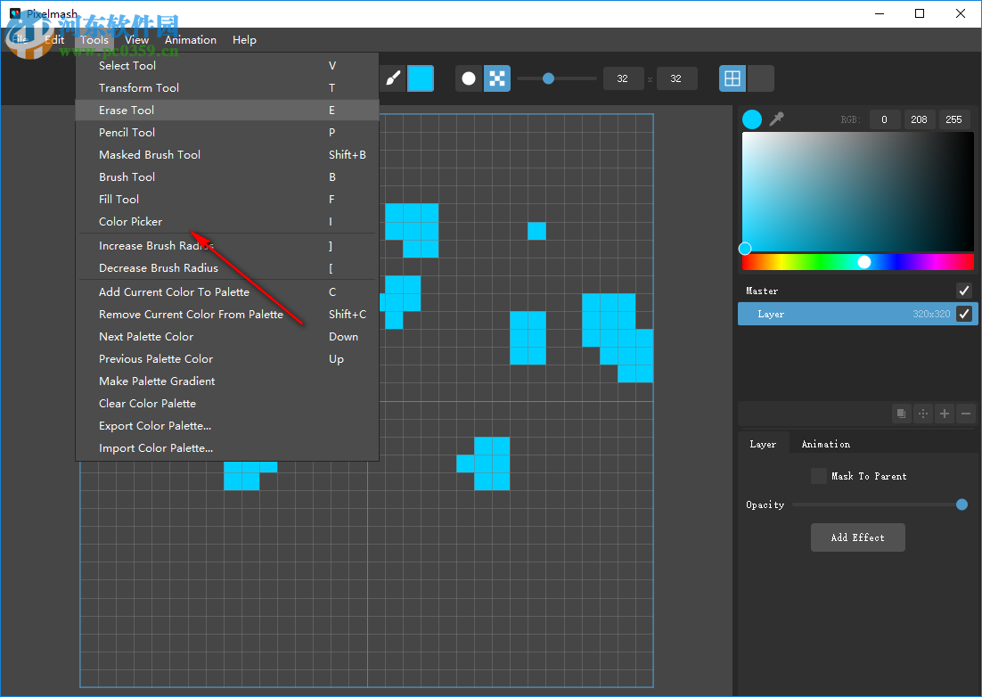Image resolution: width=982 pixels, height=697 pixels.
Task: Remove the layer using the minus icon
Action: [965, 413]
